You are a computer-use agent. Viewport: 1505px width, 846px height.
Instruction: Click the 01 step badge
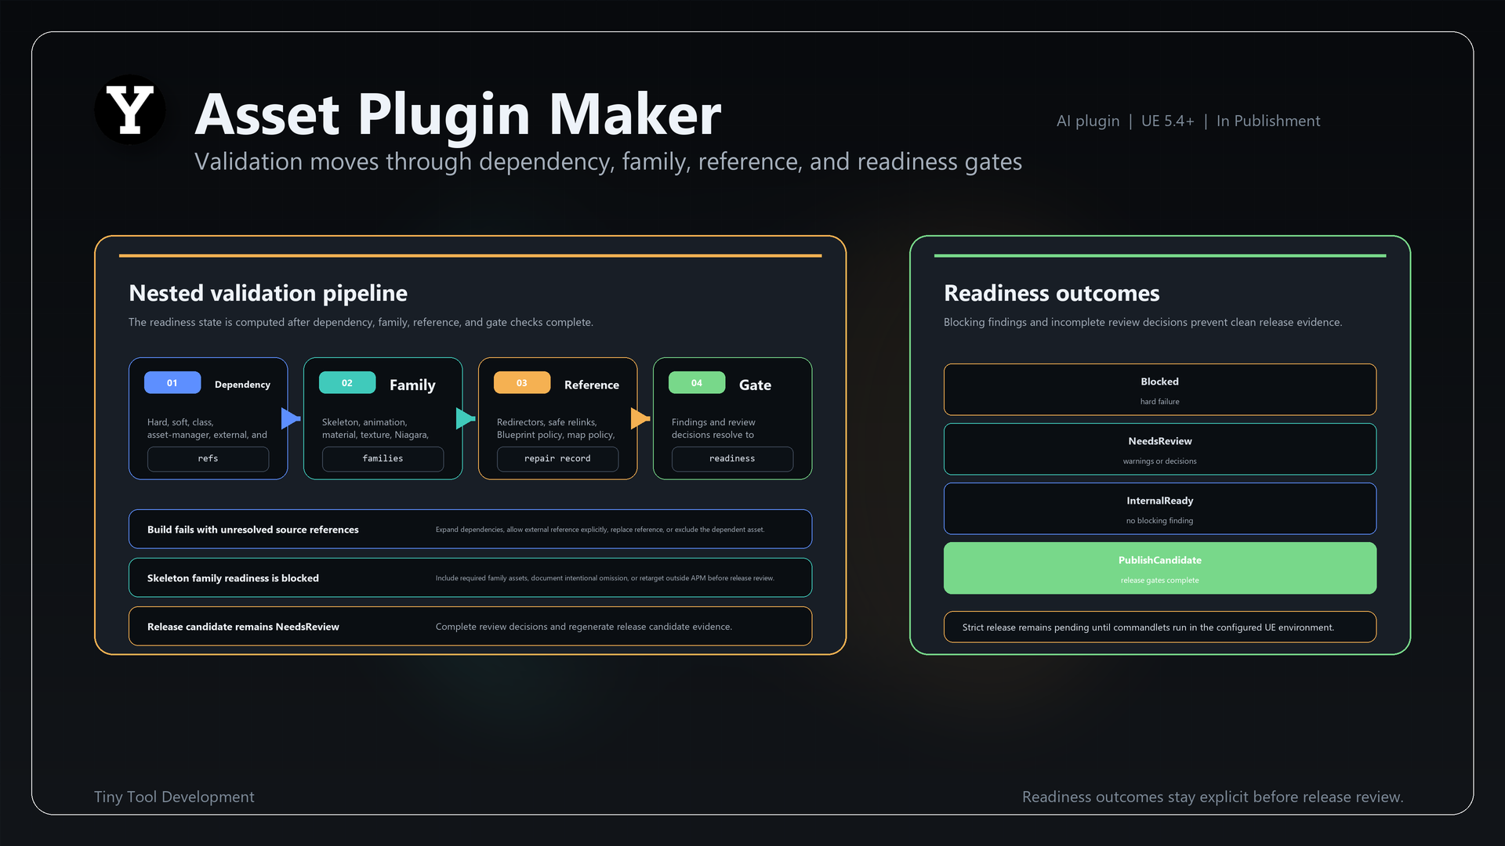pyautogui.click(x=172, y=383)
